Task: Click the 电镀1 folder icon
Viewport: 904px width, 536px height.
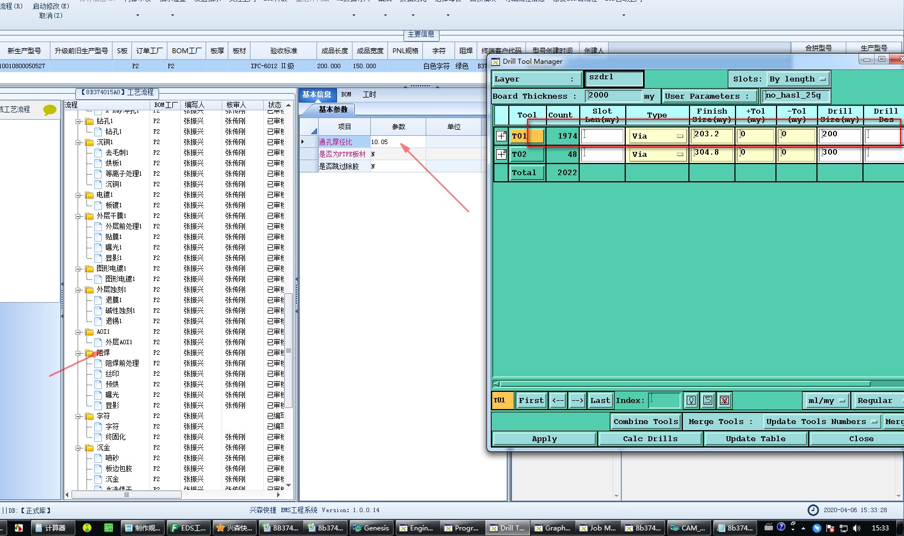Action: tap(89, 195)
